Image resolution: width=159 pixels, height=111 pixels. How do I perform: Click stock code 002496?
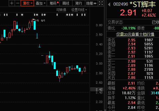pos(121,4)
